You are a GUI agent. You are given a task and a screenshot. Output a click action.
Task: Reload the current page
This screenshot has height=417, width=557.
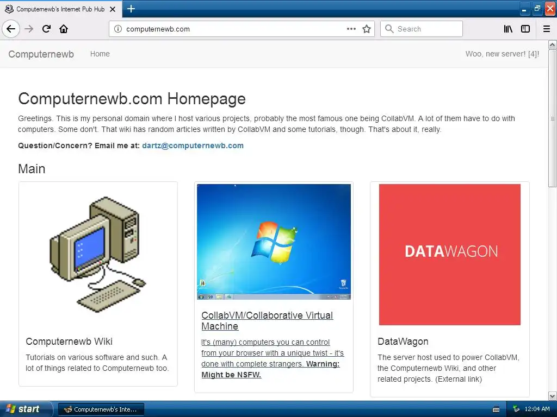[46, 29]
